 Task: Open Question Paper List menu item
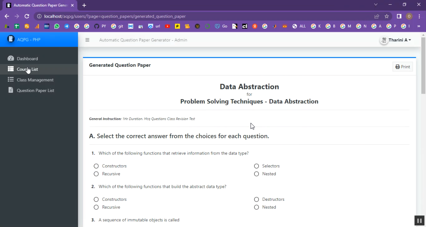pyautogui.click(x=35, y=91)
